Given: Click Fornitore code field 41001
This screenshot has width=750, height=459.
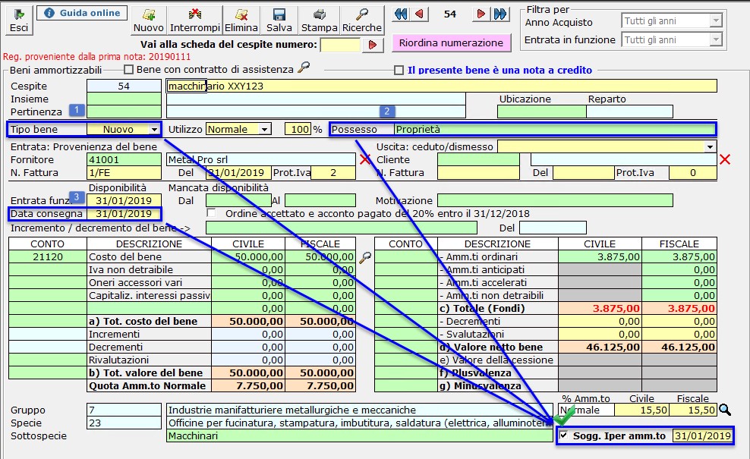Looking at the screenshot, I should (x=124, y=159).
